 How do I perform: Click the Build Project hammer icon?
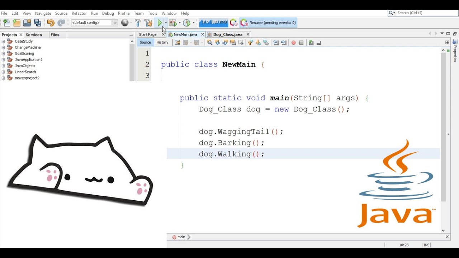pos(138,23)
